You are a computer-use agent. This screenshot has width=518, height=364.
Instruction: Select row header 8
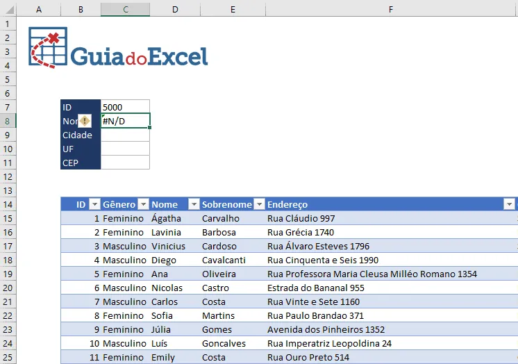(x=8, y=121)
